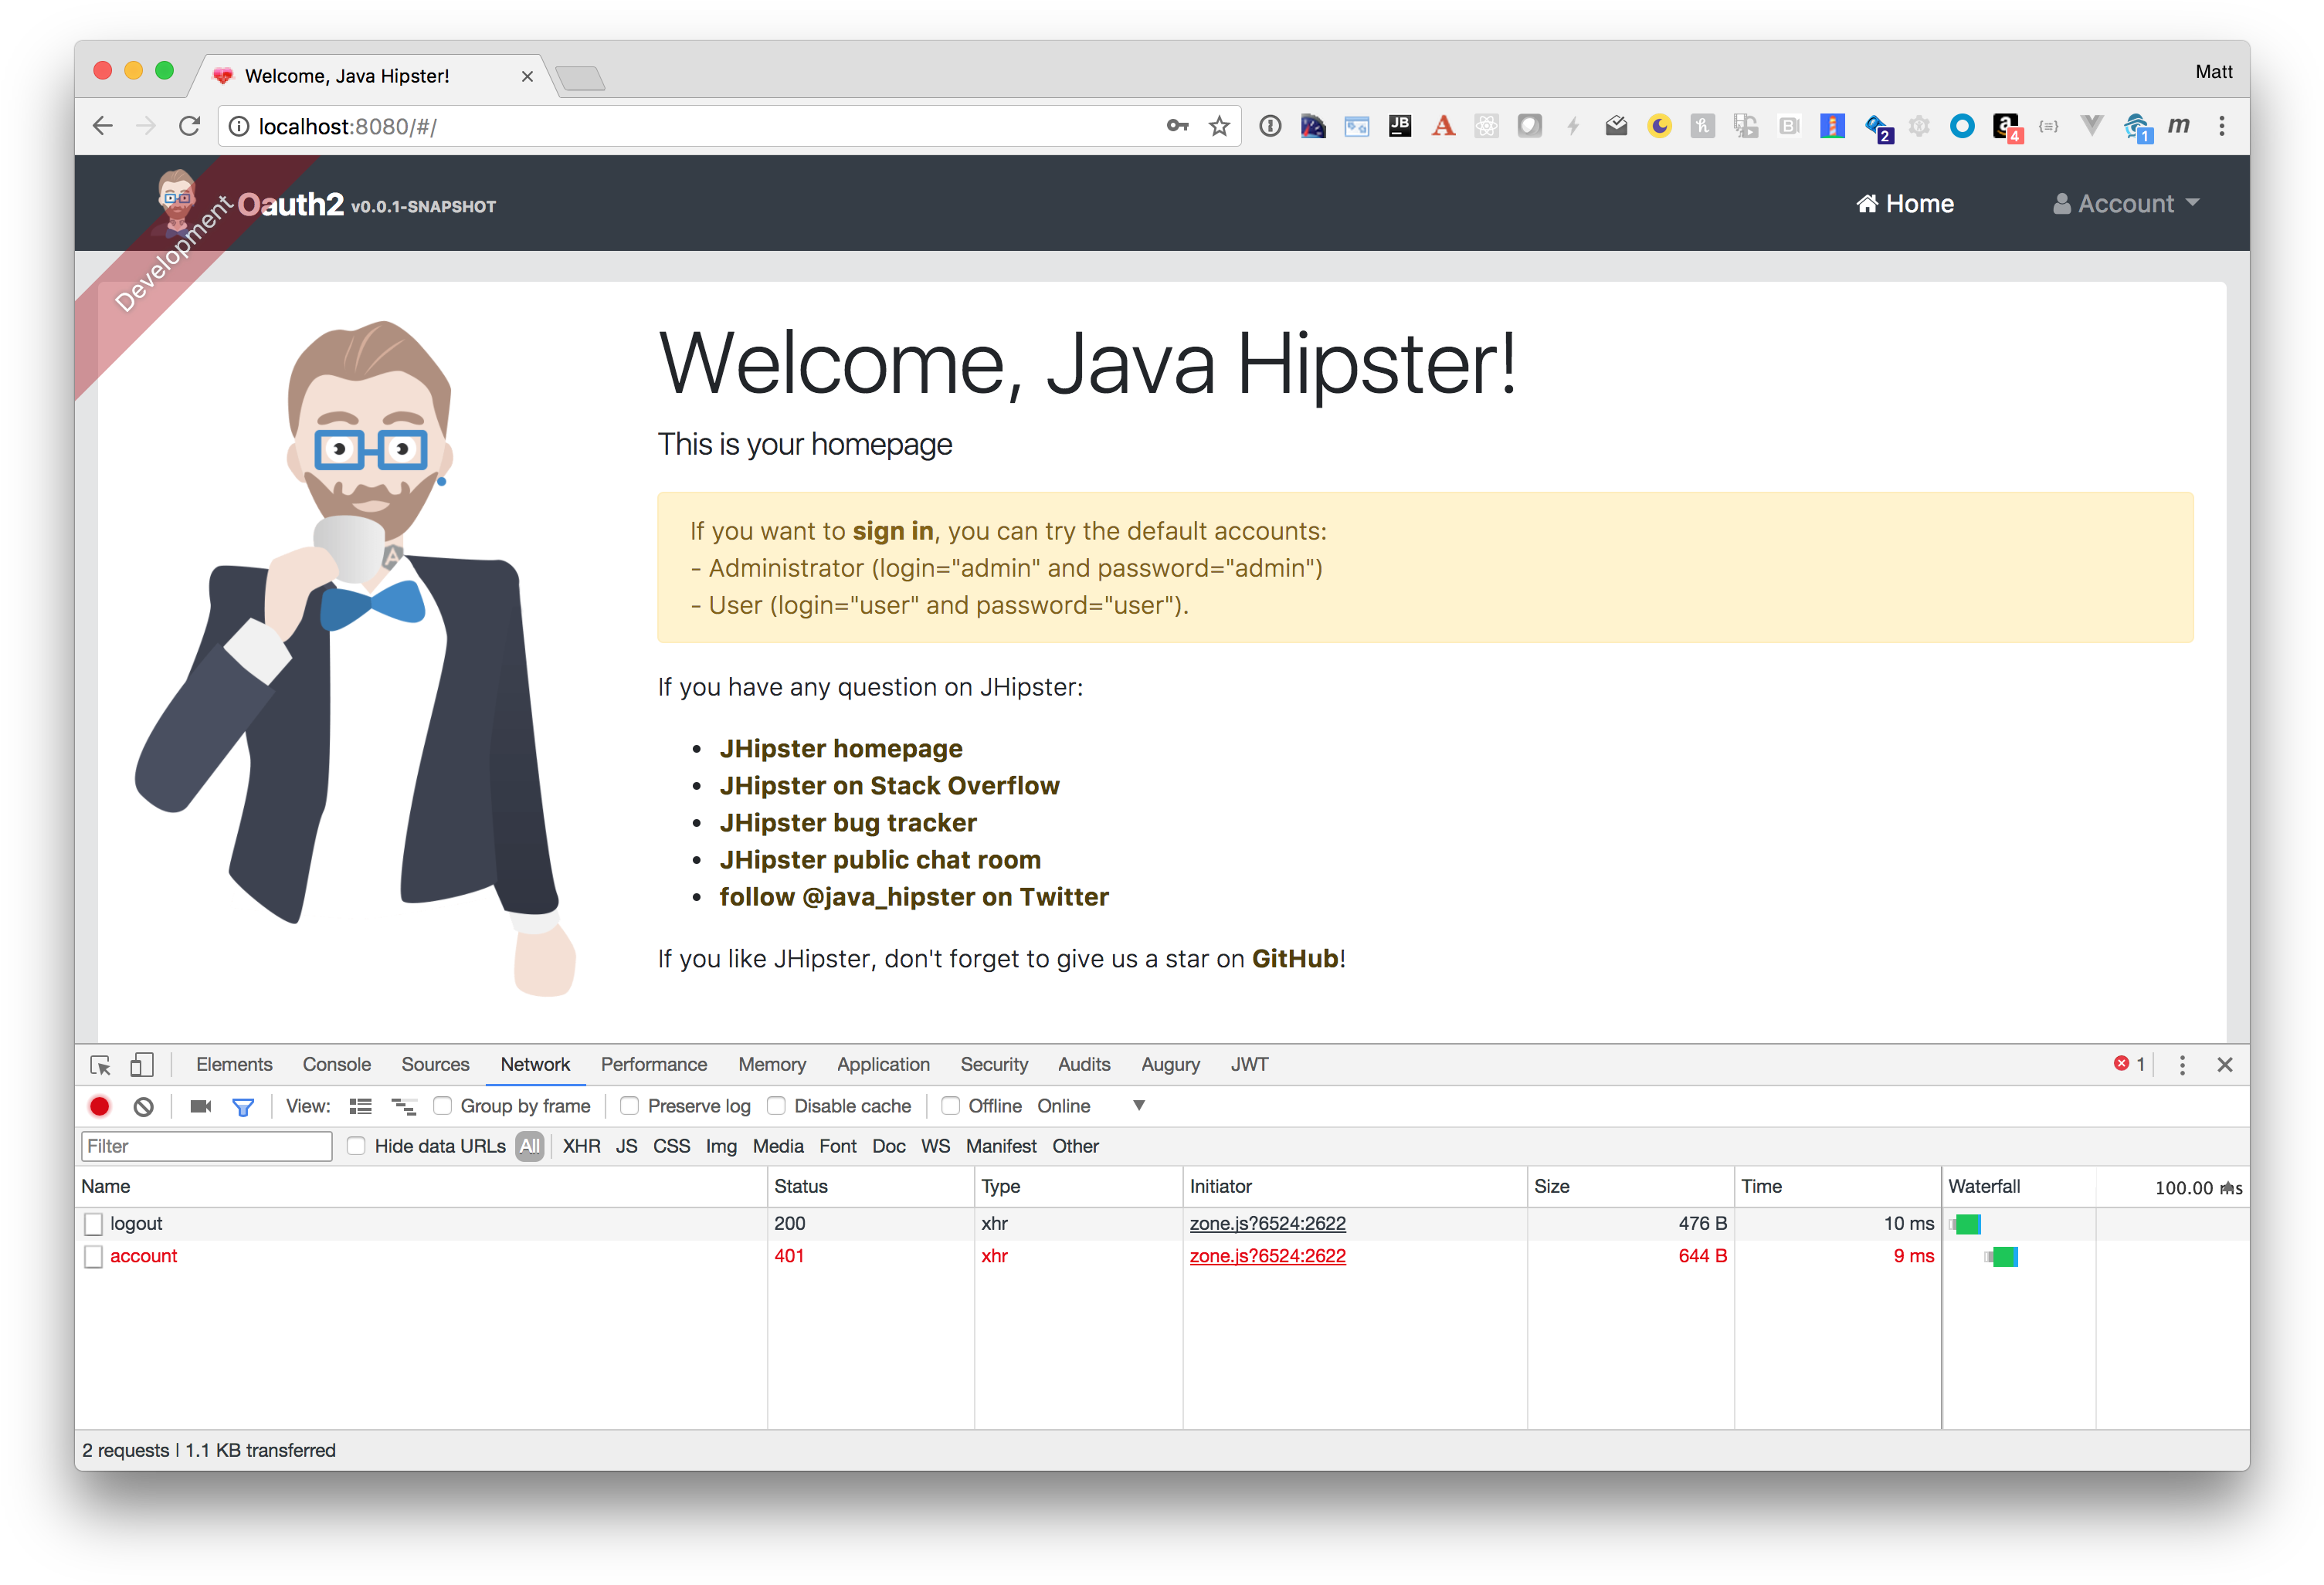Click the capture screenshots camera icon
The image size is (2324, 1585).
201,1106
